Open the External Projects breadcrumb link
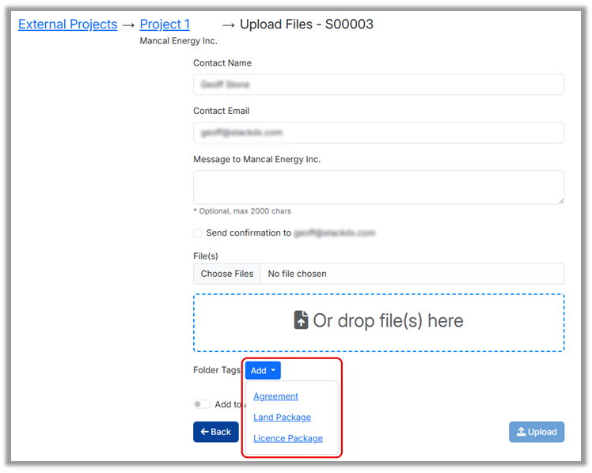Viewport: 592px width, 473px height. [67, 25]
